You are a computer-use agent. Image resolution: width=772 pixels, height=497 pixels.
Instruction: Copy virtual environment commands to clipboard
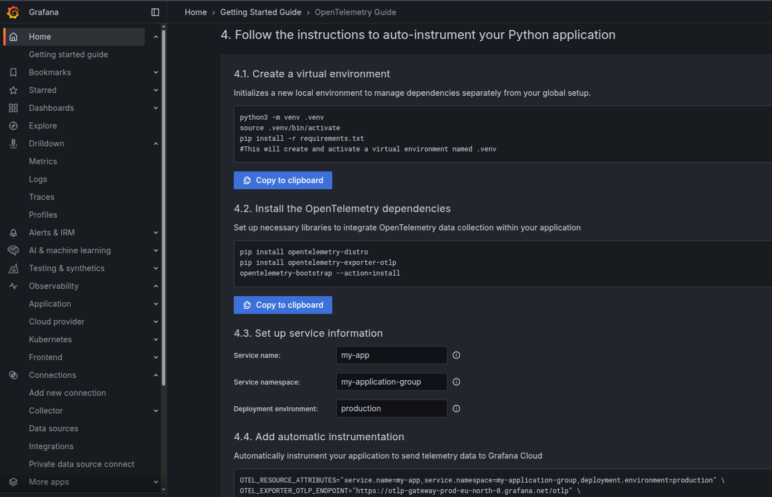point(283,180)
